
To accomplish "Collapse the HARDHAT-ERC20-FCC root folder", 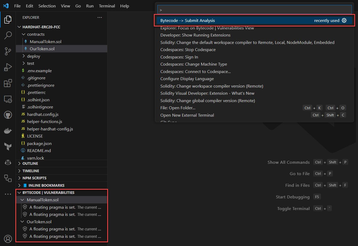I will click(x=19, y=27).
